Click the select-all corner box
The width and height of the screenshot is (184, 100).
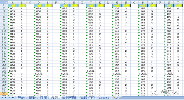tap(4, 2)
